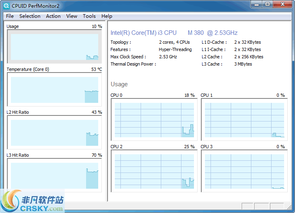Click the Thermal Design Power label
The image size is (295, 213).
[133, 64]
